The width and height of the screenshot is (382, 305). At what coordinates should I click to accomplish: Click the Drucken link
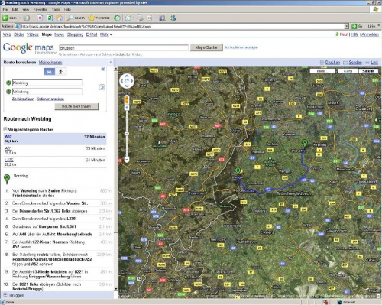332,63
